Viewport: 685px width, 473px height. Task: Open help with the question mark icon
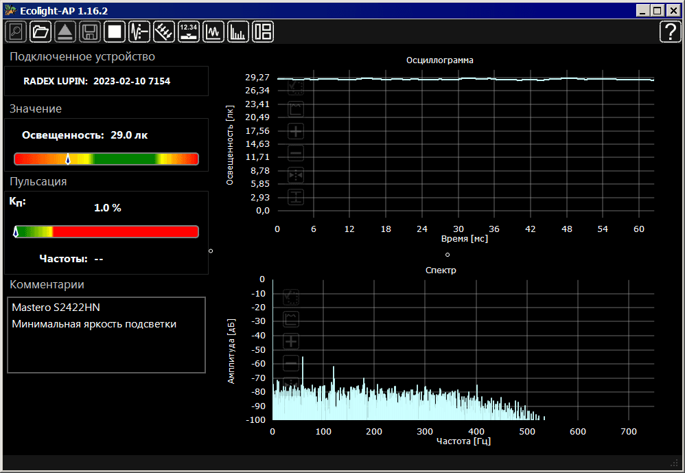[670, 32]
